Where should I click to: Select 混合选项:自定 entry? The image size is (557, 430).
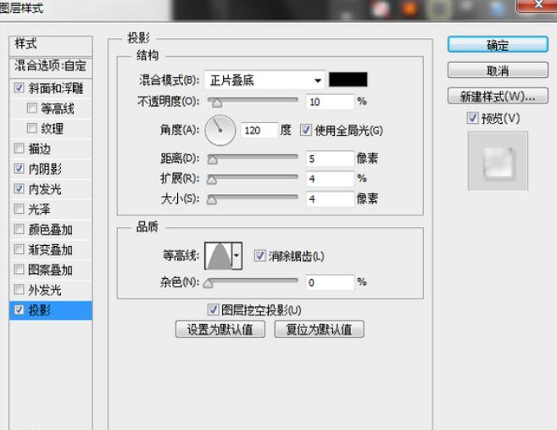click(x=51, y=66)
